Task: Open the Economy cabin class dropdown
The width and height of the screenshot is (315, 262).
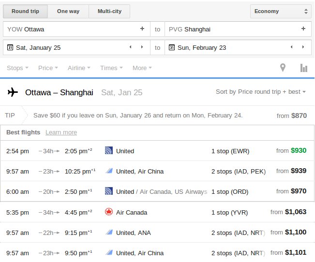Action: click(x=281, y=11)
